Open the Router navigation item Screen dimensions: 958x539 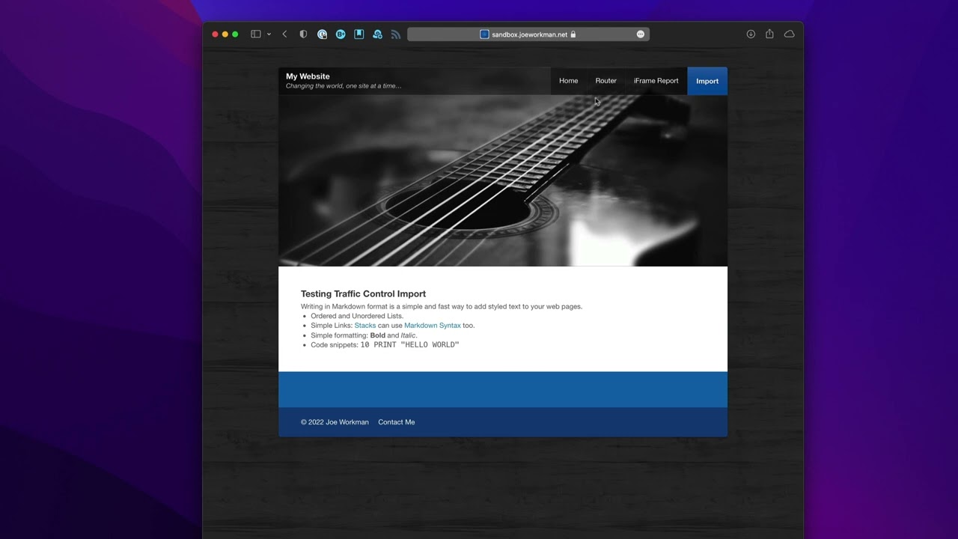coord(606,81)
